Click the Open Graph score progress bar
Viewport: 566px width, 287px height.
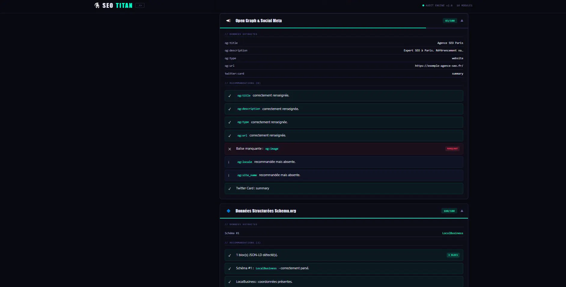[x=344, y=28]
